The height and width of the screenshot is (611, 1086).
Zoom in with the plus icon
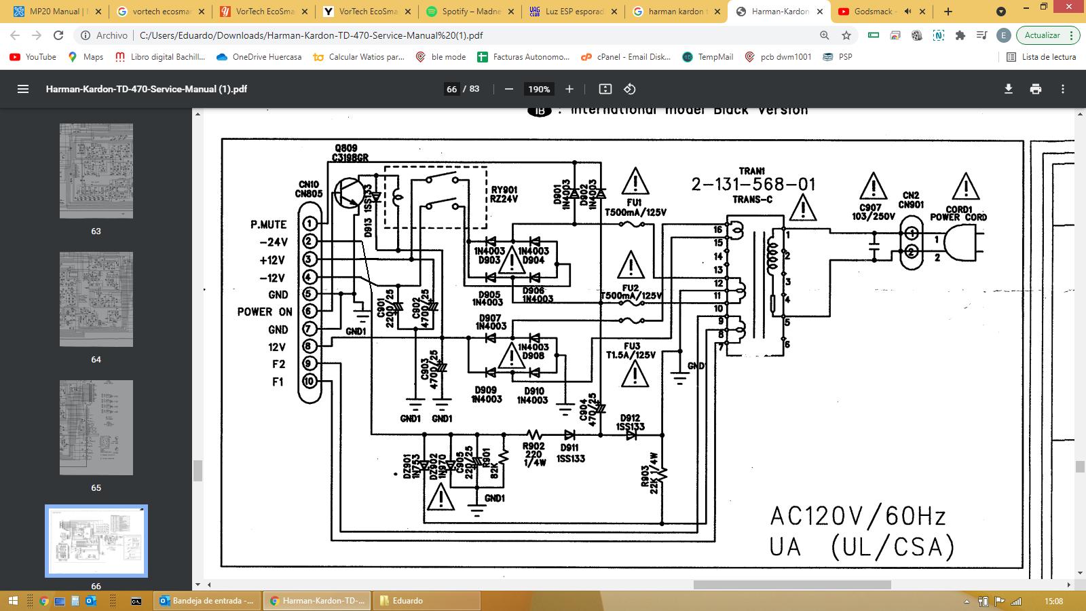[x=569, y=89]
